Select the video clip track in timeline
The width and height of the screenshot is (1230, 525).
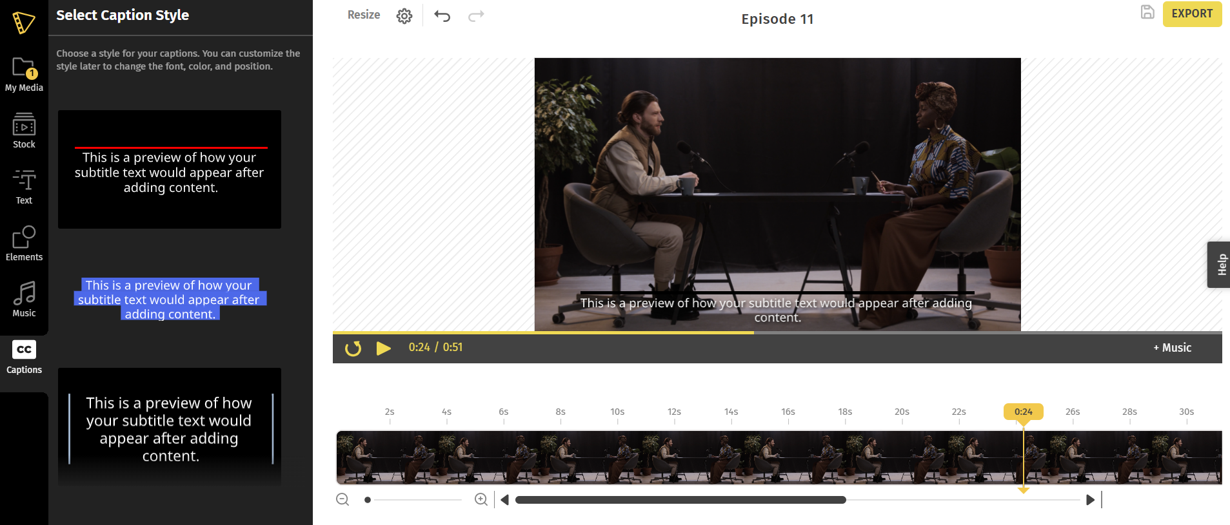click(779, 457)
